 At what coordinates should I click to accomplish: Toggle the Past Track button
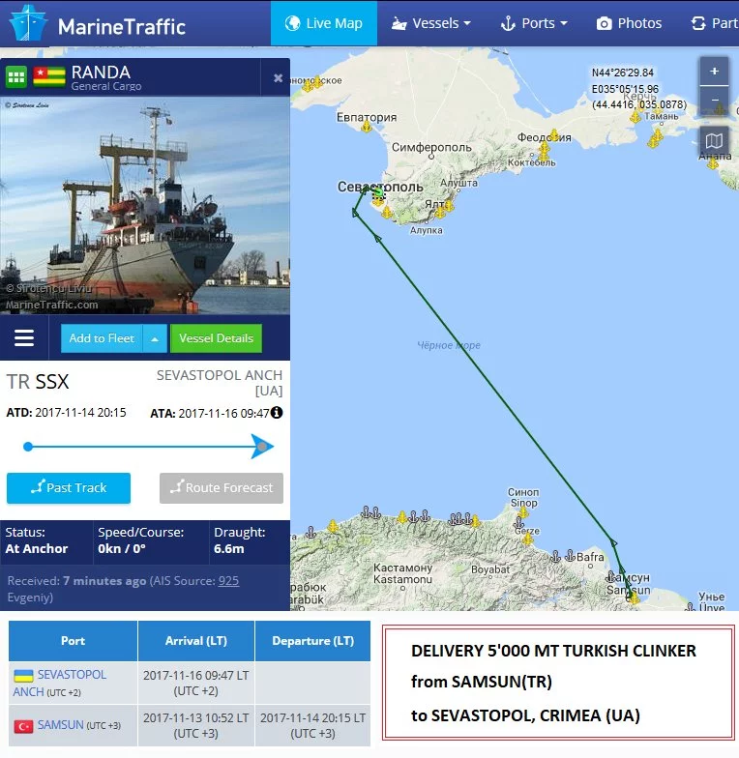pyautogui.click(x=69, y=487)
